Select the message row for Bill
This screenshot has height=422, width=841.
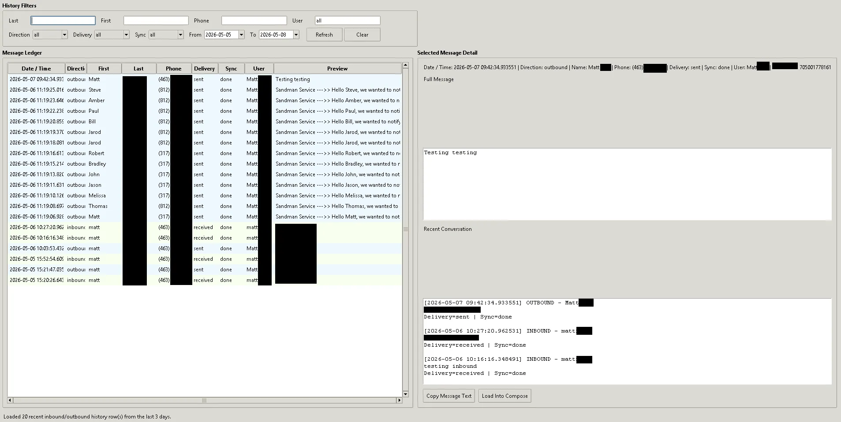(205, 122)
